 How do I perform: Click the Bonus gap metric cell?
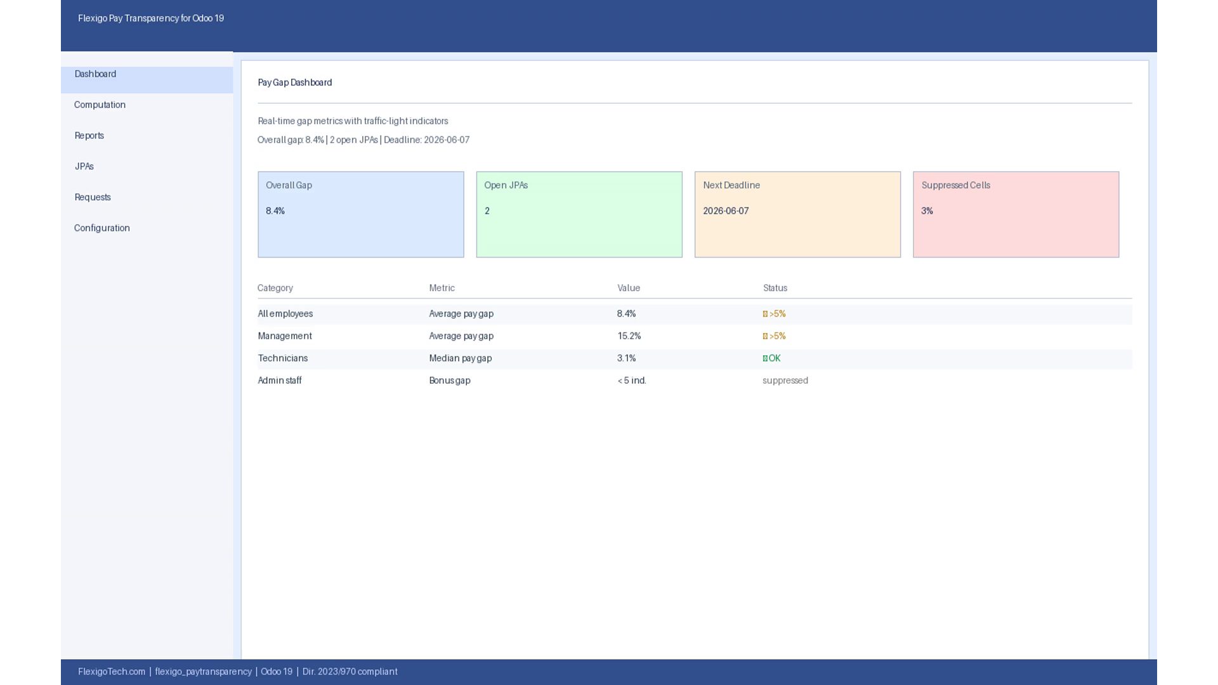pyautogui.click(x=450, y=381)
